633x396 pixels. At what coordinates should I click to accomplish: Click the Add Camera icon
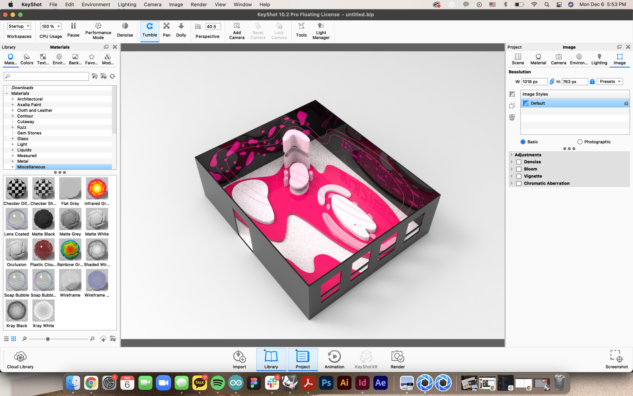[236, 31]
